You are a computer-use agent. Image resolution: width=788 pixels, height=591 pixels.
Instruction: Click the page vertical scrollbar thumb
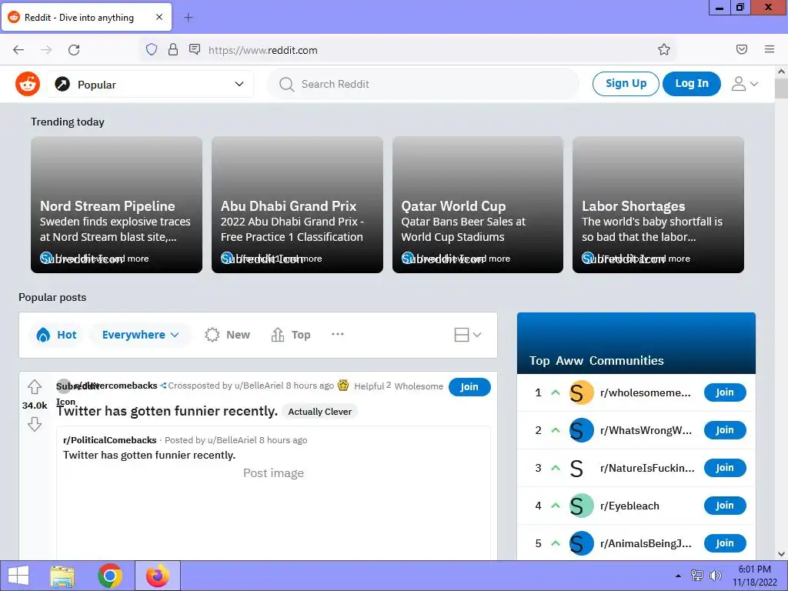[x=781, y=88]
